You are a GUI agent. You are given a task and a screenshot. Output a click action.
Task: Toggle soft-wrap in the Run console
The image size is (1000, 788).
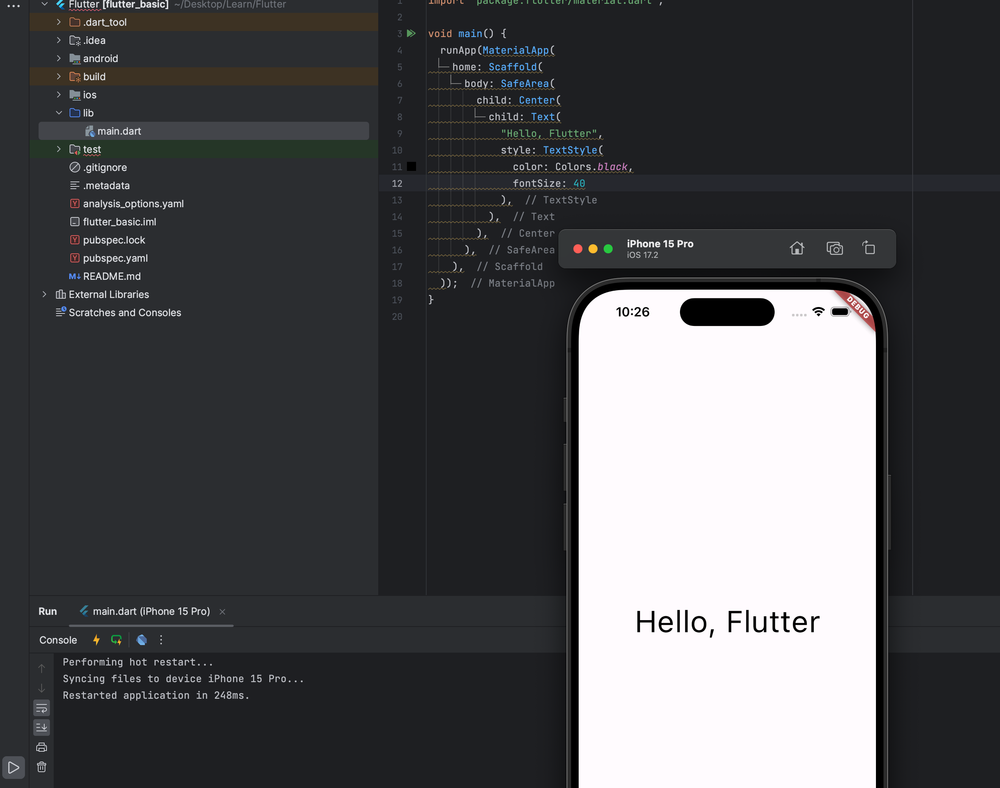(x=42, y=708)
